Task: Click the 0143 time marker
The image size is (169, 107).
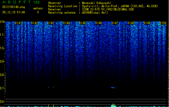Action: click(x=51, y=23)
